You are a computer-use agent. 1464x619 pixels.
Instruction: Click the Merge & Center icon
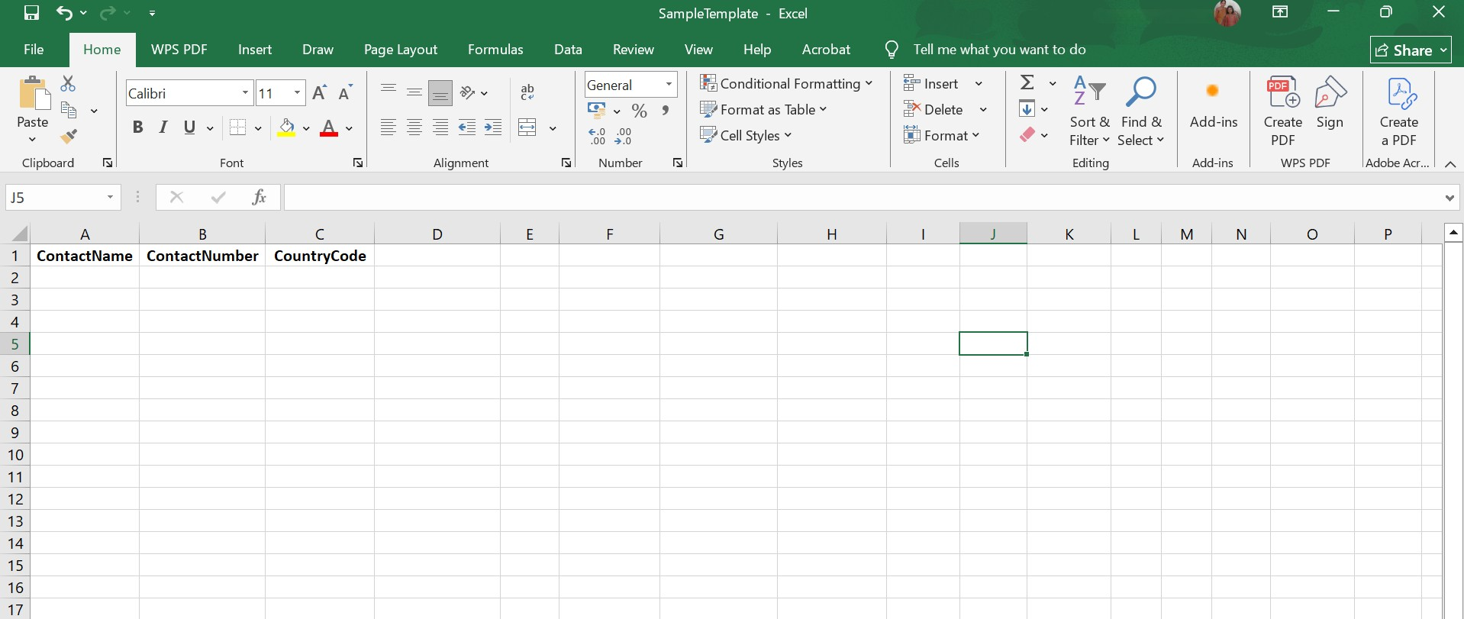[527, 127]
